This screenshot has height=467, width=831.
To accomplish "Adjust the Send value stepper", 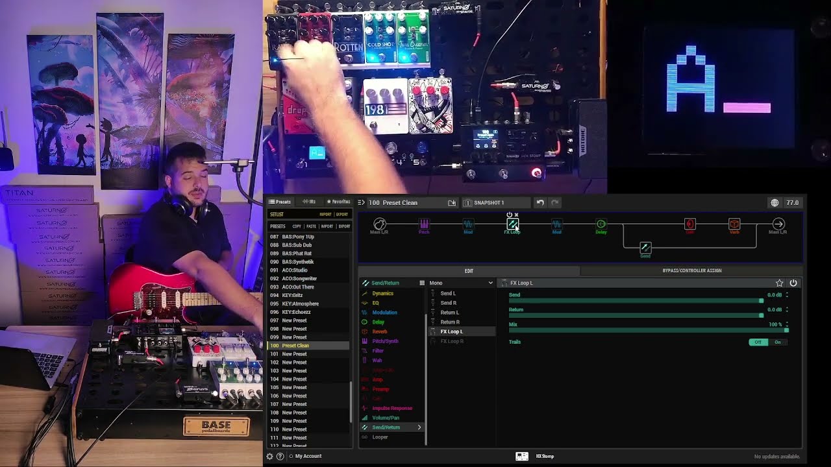I will tap(787, 295).
